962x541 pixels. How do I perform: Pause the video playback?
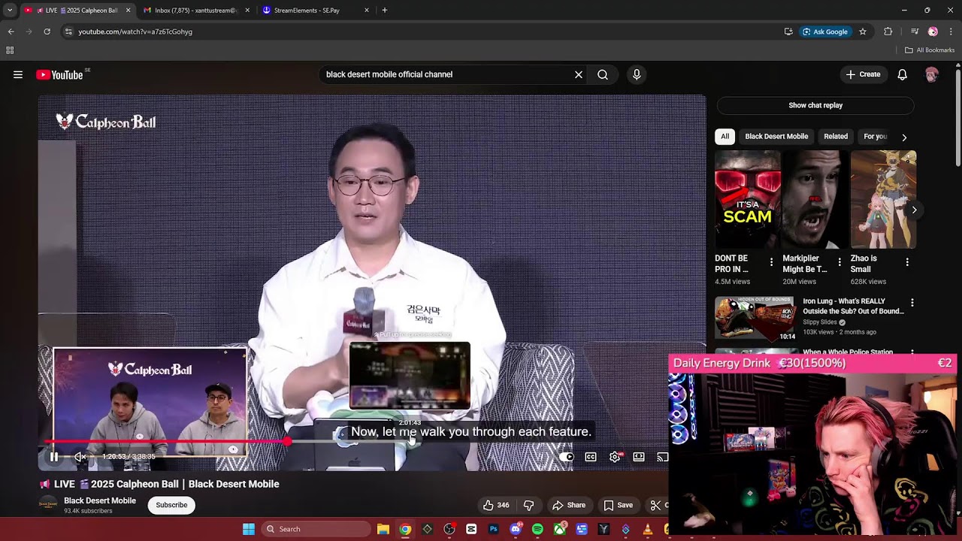click(x=54, y=457)
